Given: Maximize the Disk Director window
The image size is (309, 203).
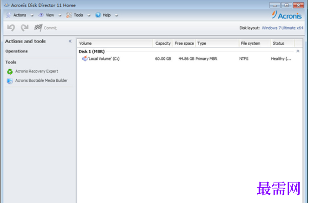Looking at the screenshot, I should pyautogui.click(x=287, y=5).
